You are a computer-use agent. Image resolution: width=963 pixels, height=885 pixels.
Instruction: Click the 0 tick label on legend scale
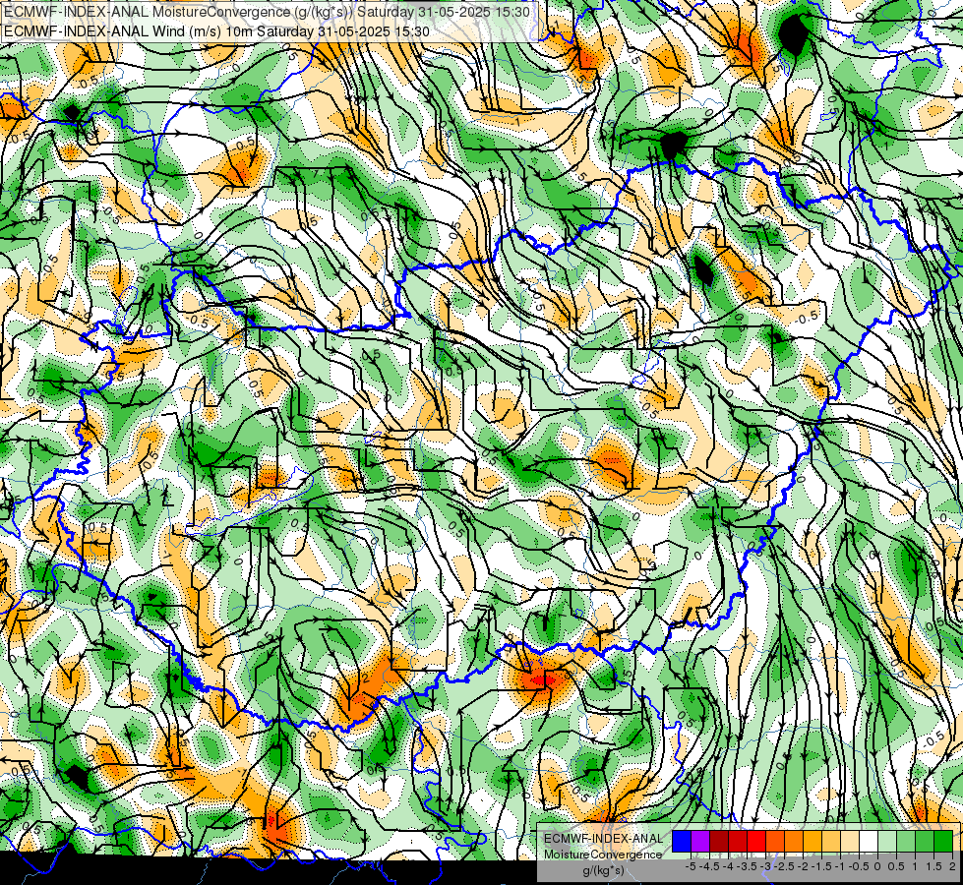pos(877,866)
